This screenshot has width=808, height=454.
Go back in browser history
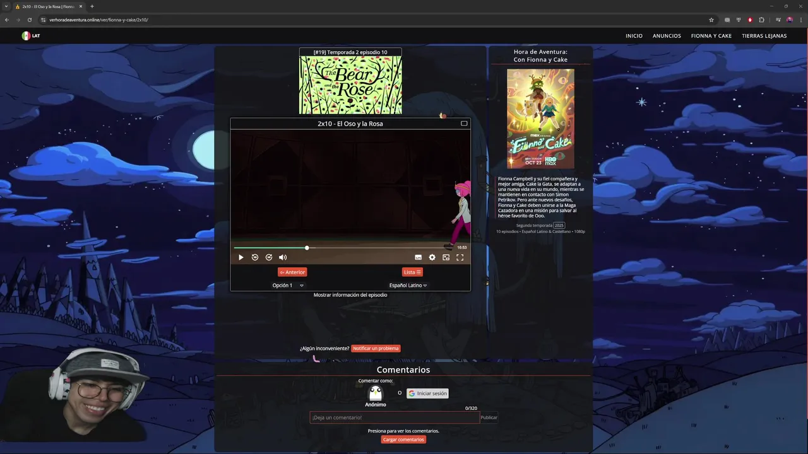tap(7, 20)
